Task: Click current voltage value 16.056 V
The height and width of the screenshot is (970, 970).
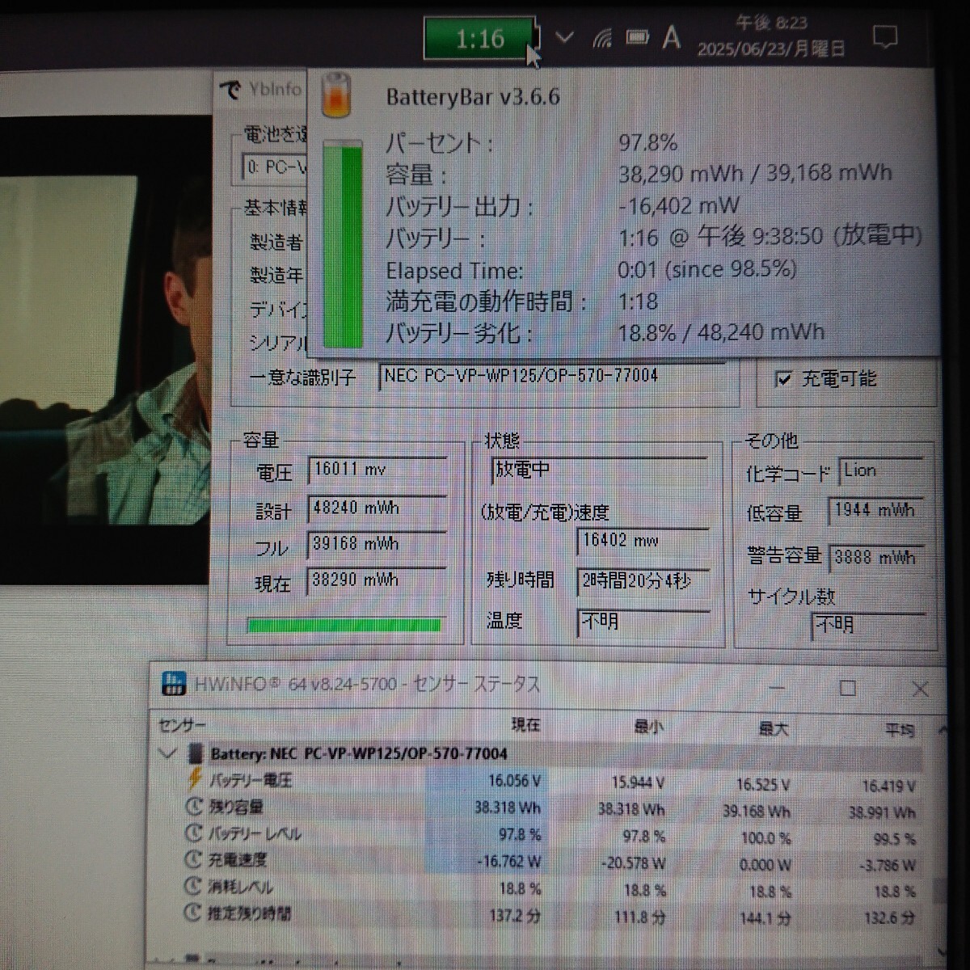Action: point(514,781)
